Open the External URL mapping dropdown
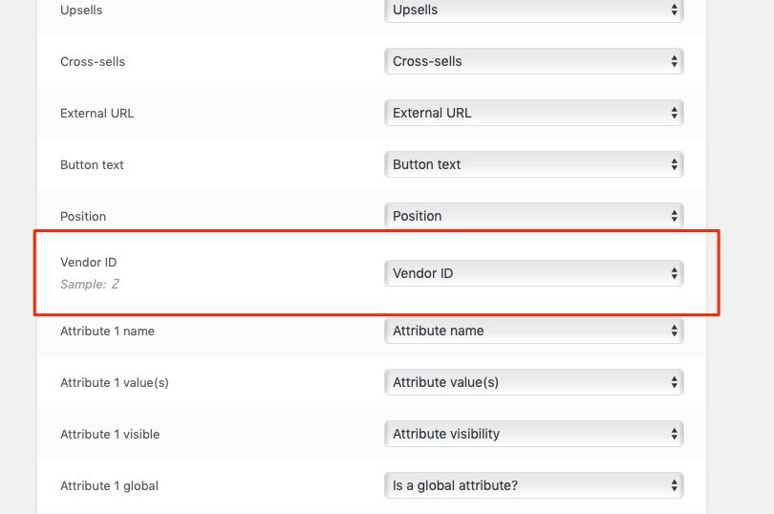 pos(533,113)
